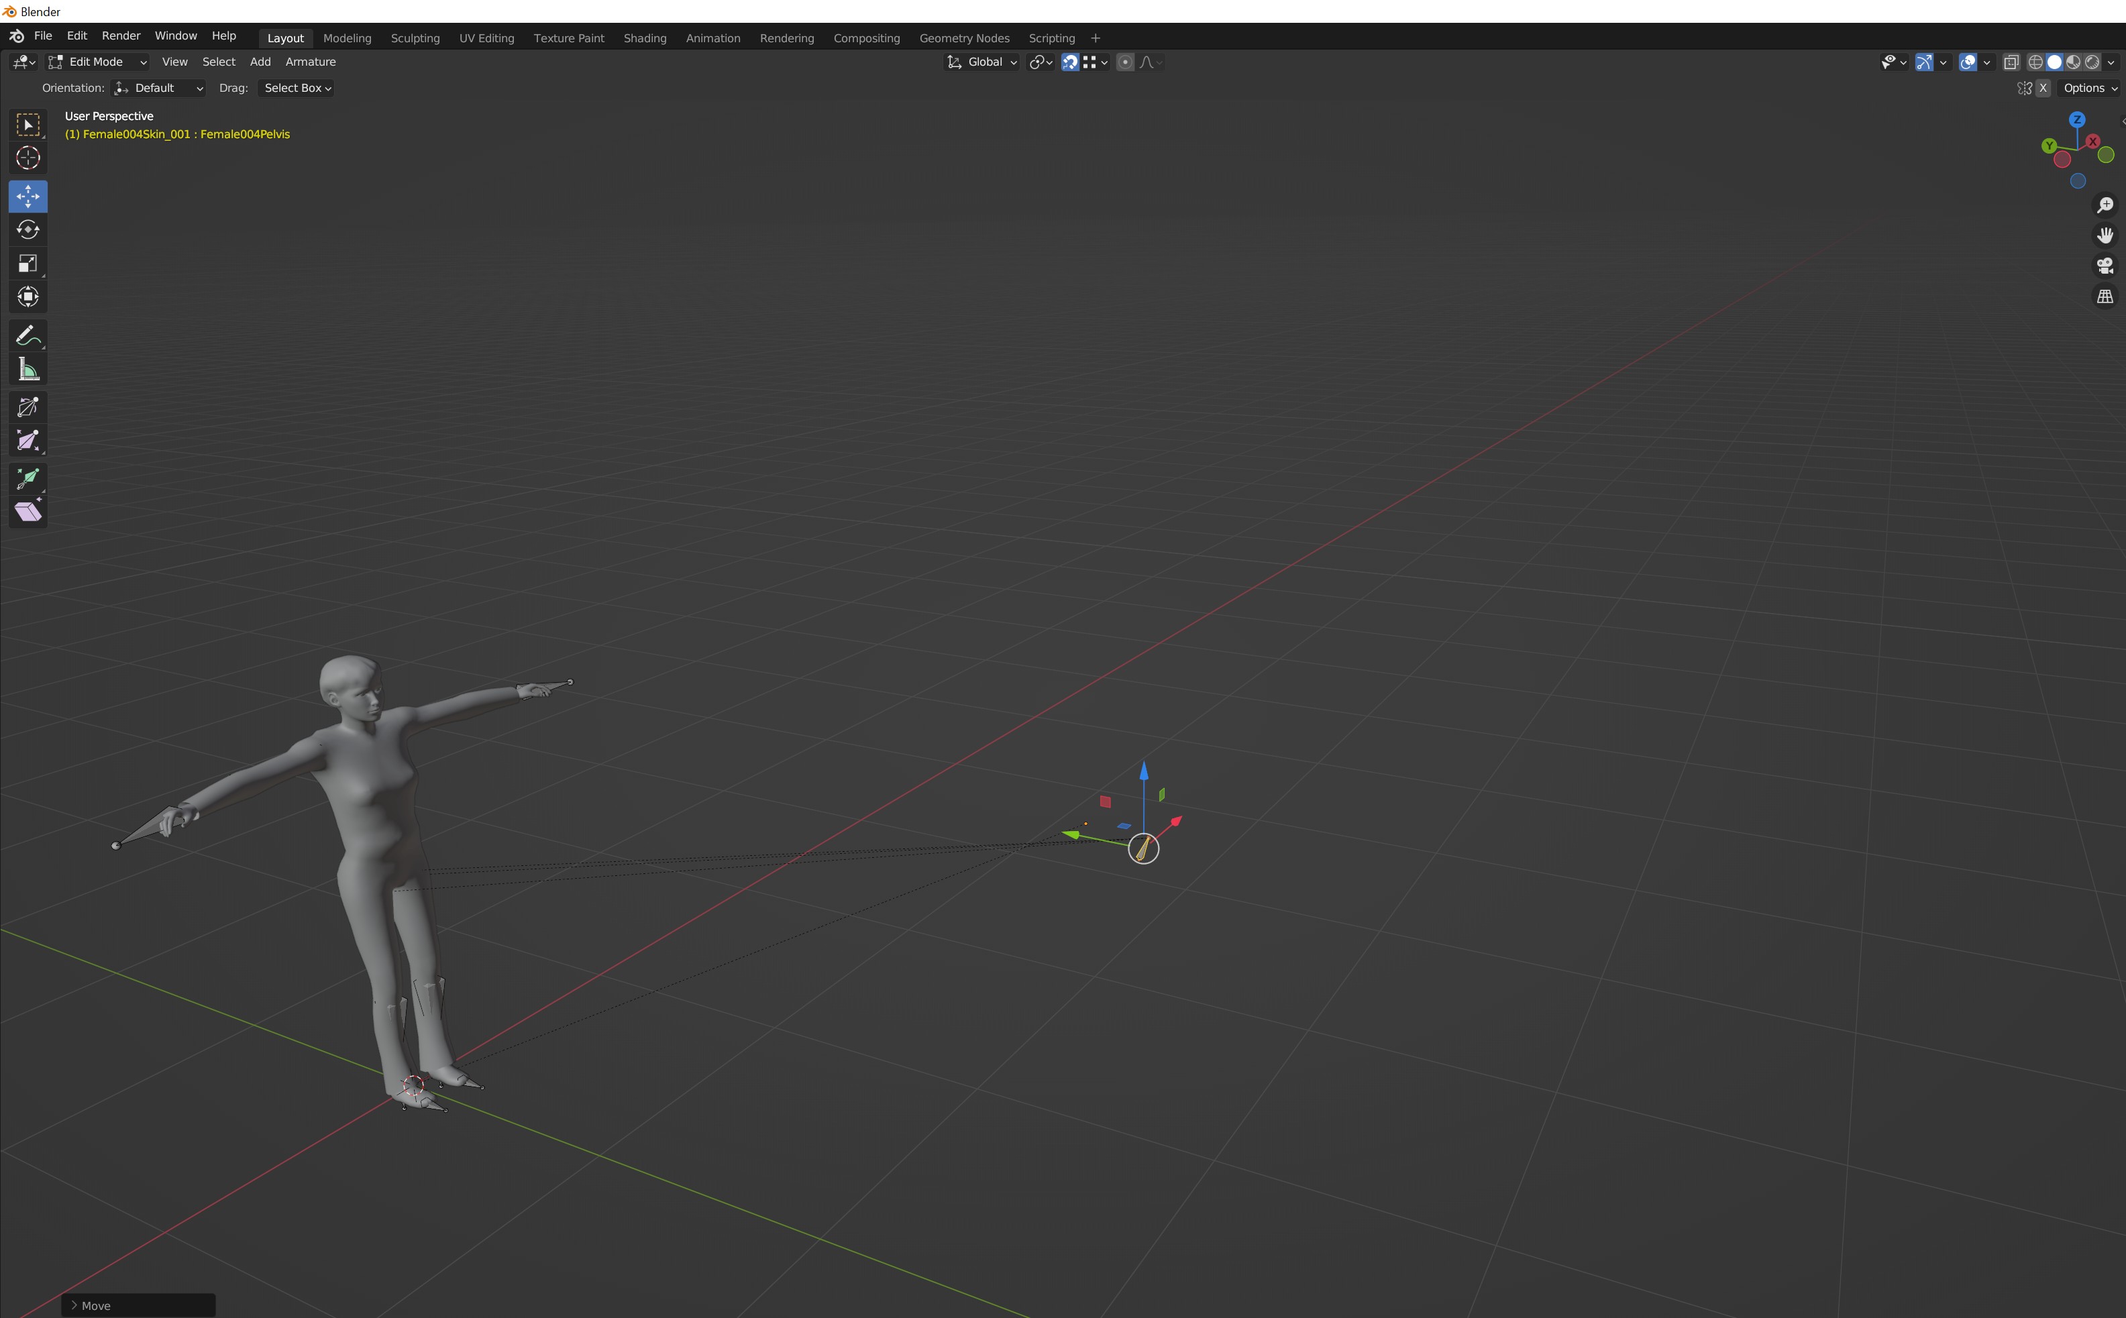Click the green Y arrow of move gizmo
The width and height of the screenshot is (2126, 1318).
(x=1071, y=835)
